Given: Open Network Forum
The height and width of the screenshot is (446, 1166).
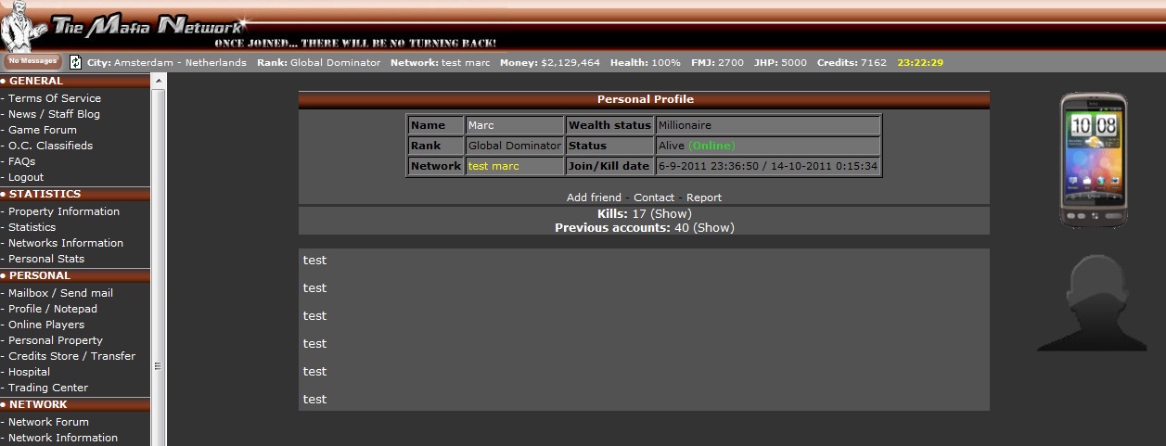Looking at the screenshot, I should tap(49, 422).
